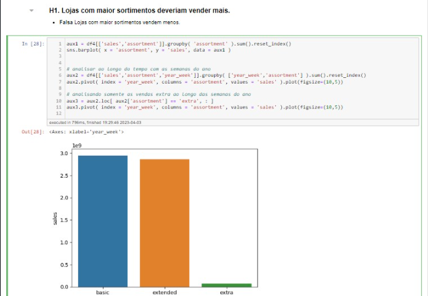Screen dimensions: 428x296
Task: Collapse the H1 heading section arrow
Action: click(x=31, y=11)
